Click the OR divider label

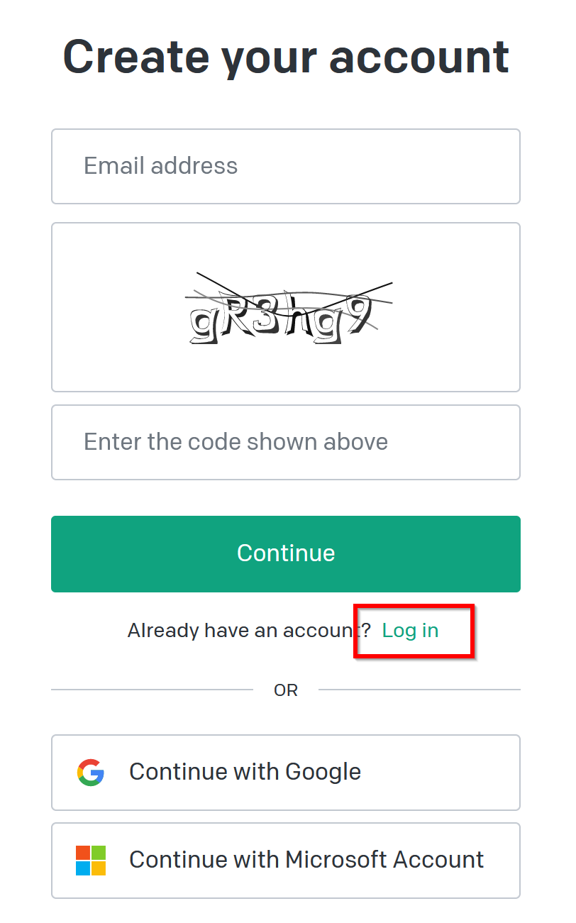[286, 690]
